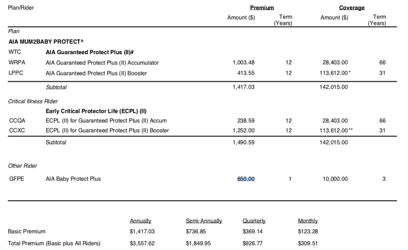Select the AIA MUM2BABY PROTECT plan title
Viewport: 408px width, 250px height.
click(46, 42)
